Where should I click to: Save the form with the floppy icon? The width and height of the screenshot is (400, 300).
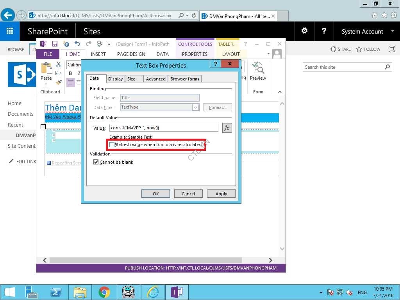coord(55,44)
